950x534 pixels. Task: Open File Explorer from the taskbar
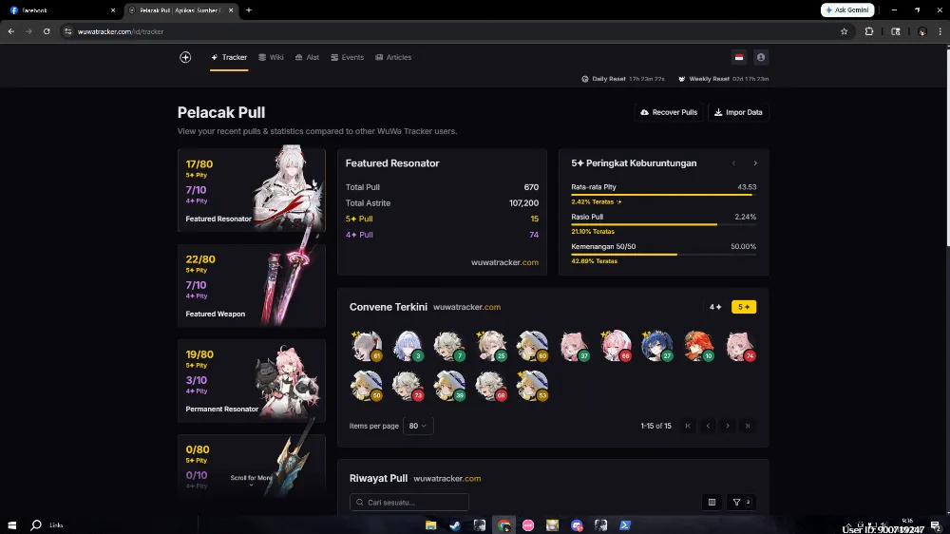coord(430,524)
